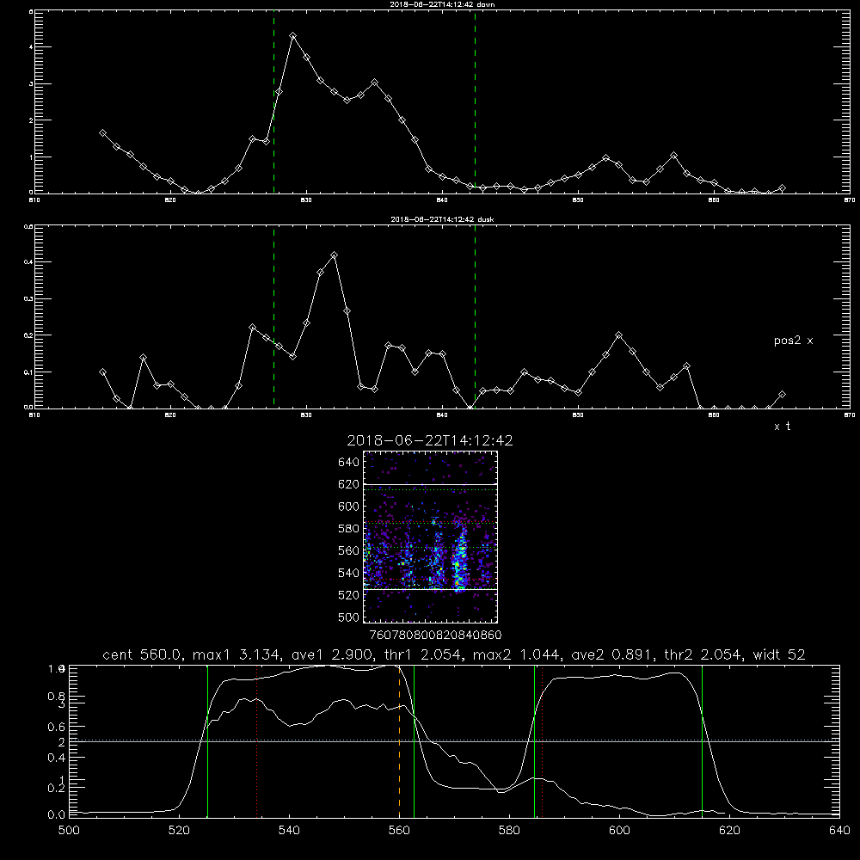Click the peak diamond marker in dusk plot
The width and height of the screenshot is (860, 860).
pos(334,255)
